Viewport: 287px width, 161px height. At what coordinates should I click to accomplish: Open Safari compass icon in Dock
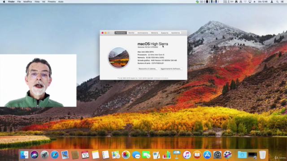(55, 155)
